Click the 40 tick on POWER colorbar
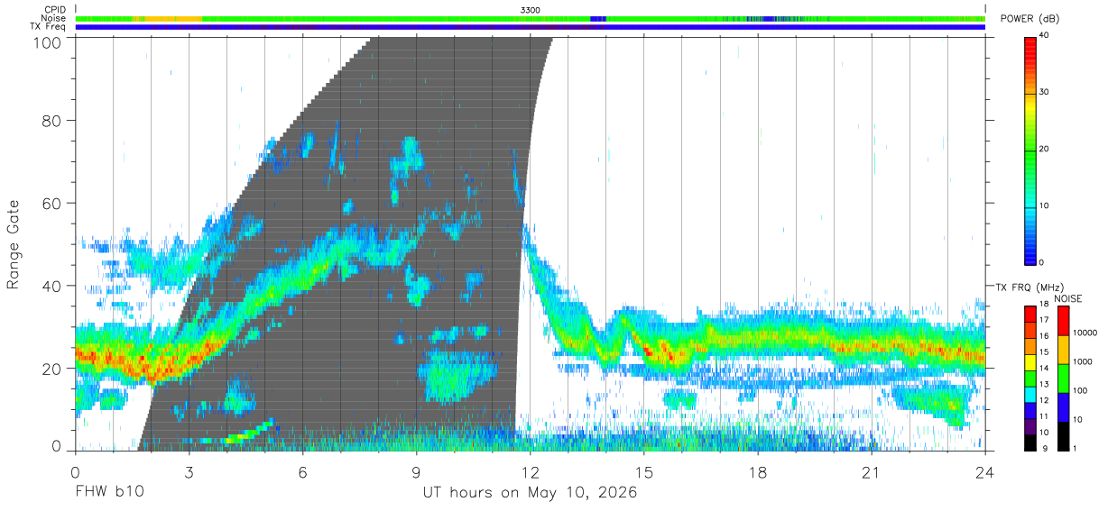 tap(1045, 36)
